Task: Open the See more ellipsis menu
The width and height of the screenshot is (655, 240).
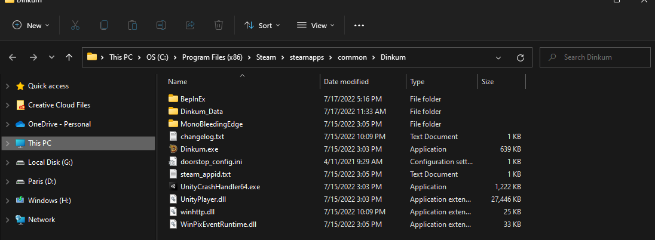Action: click(359, 25)
